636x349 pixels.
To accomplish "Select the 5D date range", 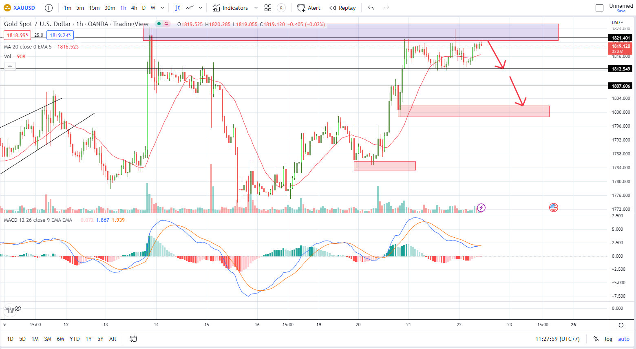I will [x=22, y=339].
